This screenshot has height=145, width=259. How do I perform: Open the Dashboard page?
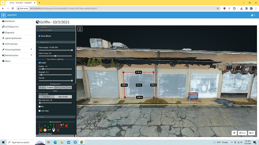[10, 21]
